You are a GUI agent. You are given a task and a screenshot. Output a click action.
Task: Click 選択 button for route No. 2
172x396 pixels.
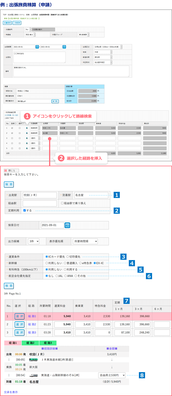pos(19,324)
